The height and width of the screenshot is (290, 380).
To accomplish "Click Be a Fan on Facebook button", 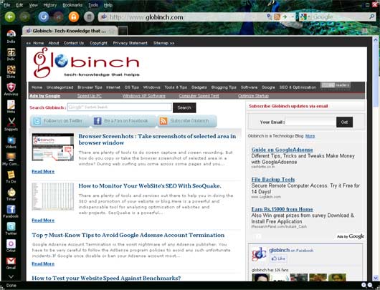I will tap(124, 121).
